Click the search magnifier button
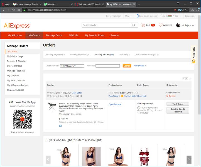Screen dimensions: 201x167 134,25
